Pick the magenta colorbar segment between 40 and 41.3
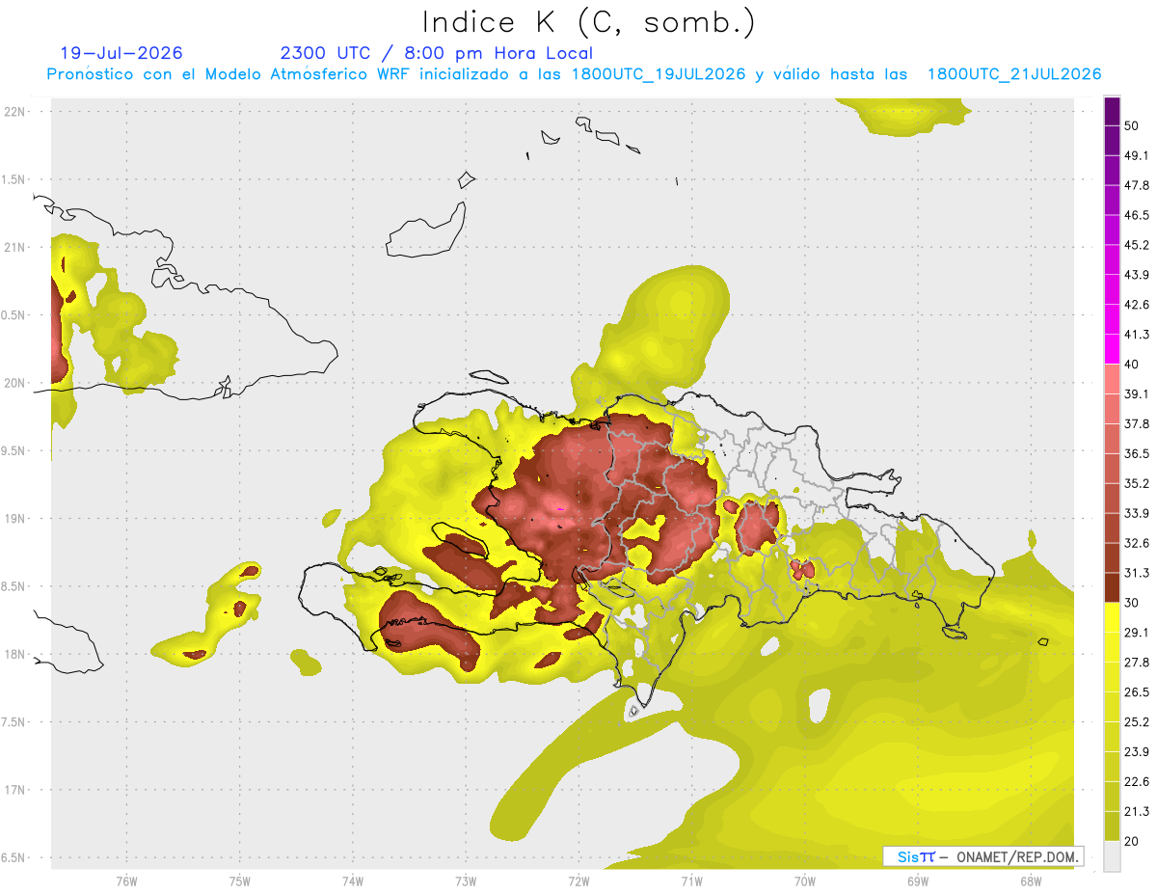The height and width of the screenshot is (894, 1157). click(1112, 349)
